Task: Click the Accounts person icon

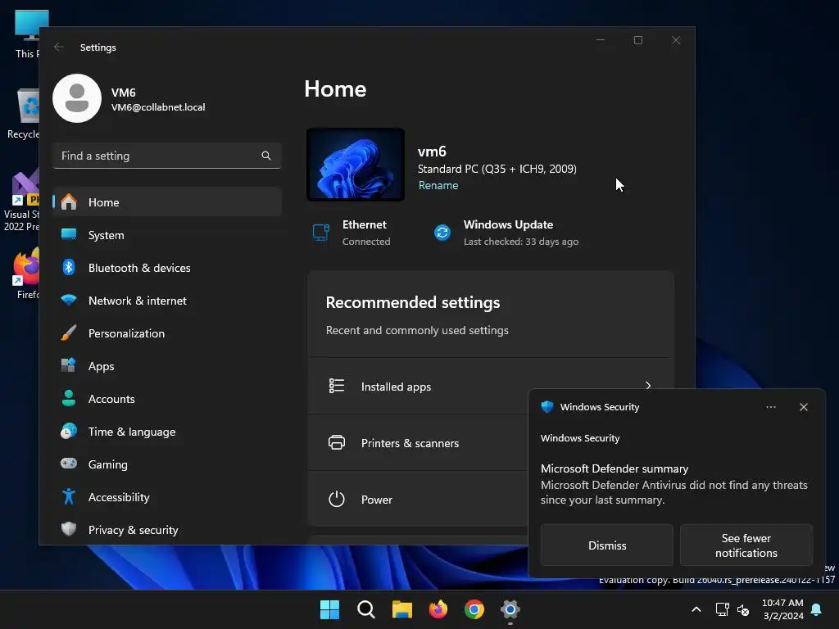Action: point(69,399)
